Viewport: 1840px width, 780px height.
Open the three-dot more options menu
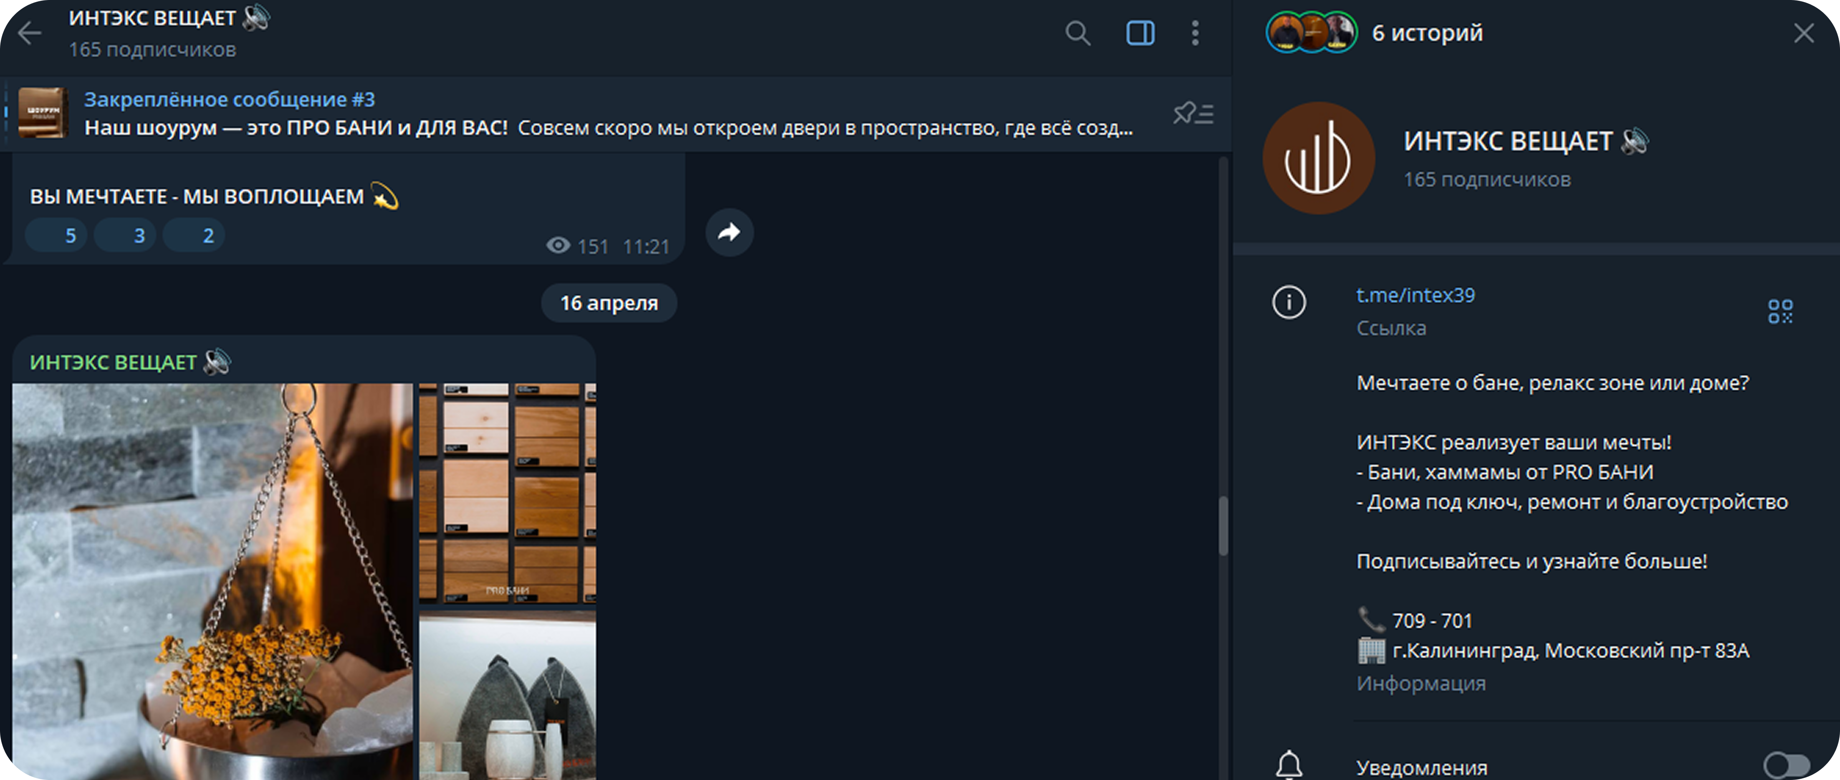click(1195, 33)
